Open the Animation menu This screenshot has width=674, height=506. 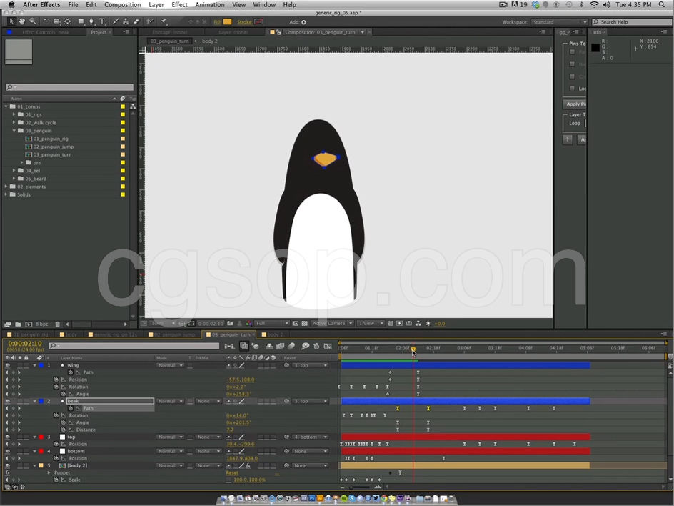point(210,5)
